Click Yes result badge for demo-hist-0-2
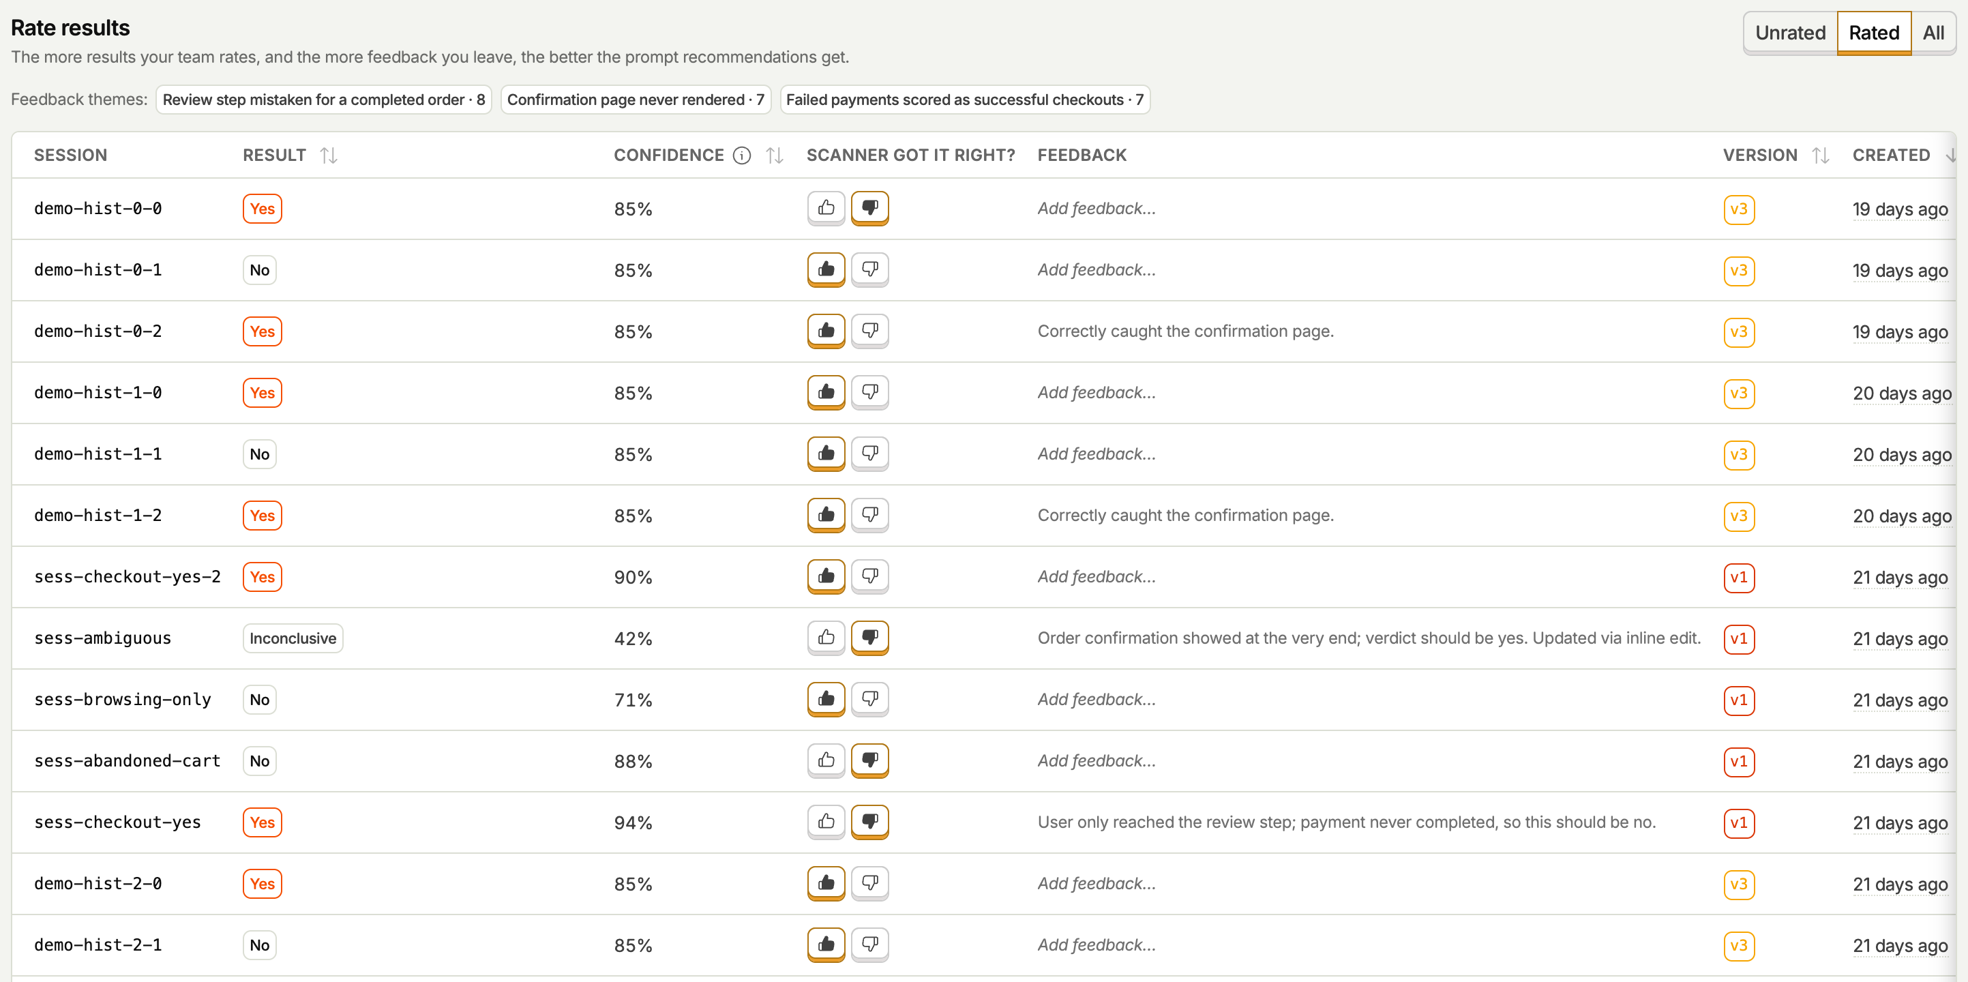The height and width of the screenshot is (982, 1968). pyautogui.click(x=262, y=331)
